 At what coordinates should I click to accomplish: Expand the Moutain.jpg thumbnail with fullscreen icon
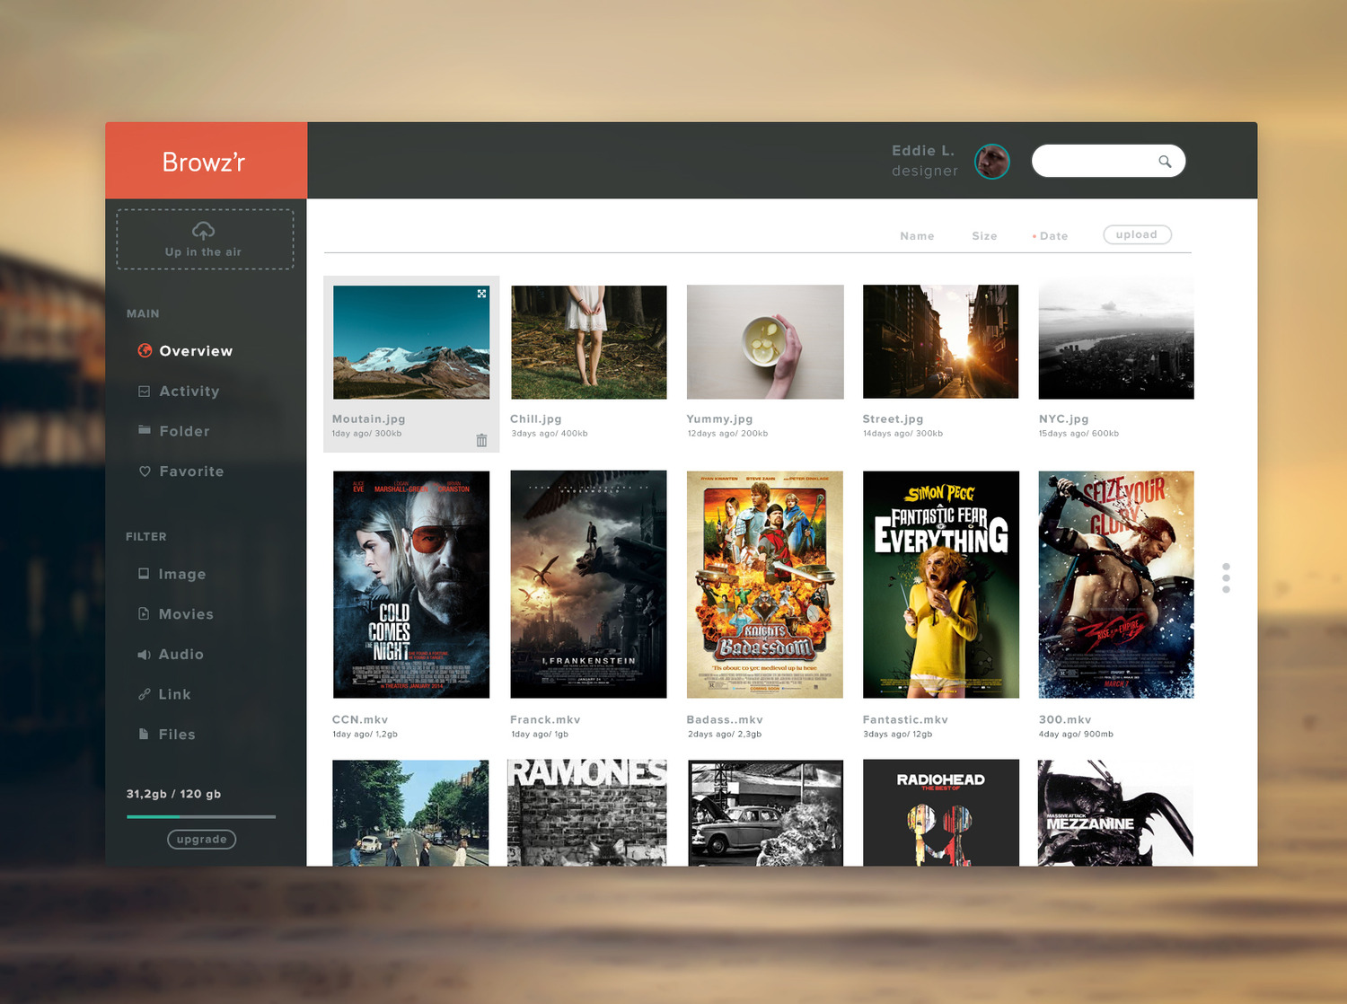click(x=481, y=294)
